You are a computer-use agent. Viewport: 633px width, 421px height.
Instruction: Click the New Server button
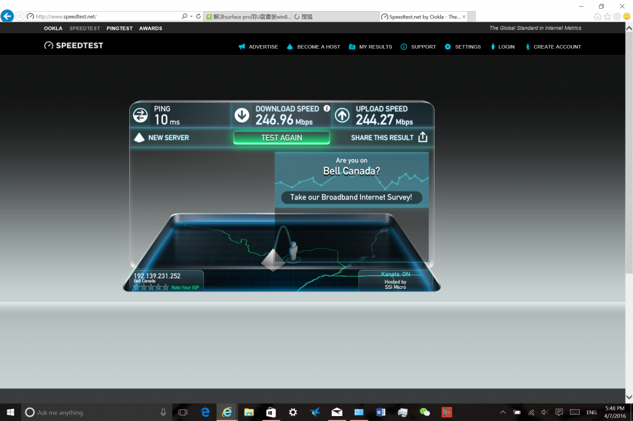(x=161, y=138)
